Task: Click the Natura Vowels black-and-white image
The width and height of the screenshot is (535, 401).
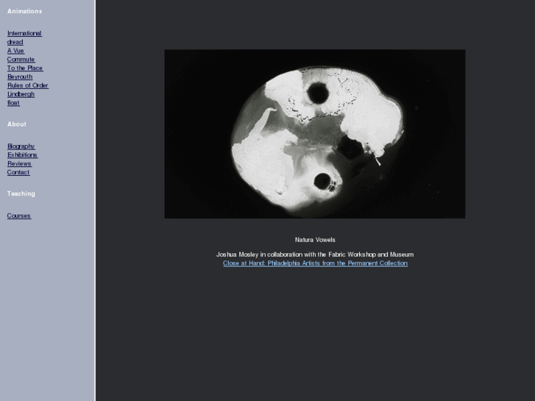Action: [x=315, y=134]
